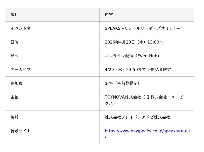Click the TOYNOVA株式会社 organizer text
Screen dimensions: 204x152
(123, 97)
